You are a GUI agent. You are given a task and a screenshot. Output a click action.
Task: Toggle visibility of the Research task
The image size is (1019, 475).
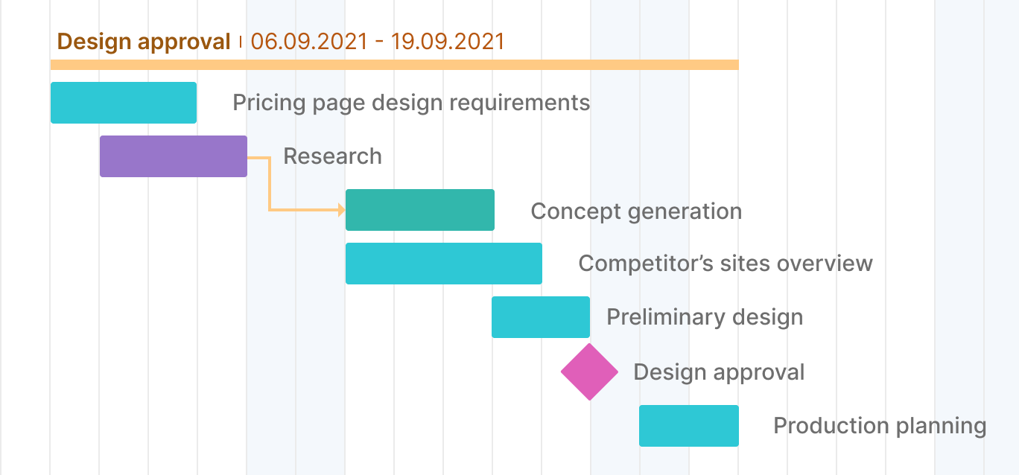[173, 156]
